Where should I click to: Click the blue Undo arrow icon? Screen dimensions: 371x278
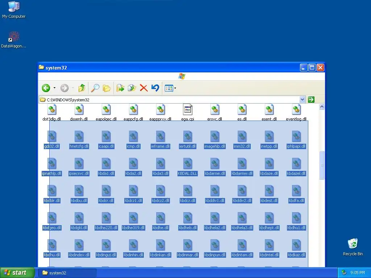(x=155, y=88)
